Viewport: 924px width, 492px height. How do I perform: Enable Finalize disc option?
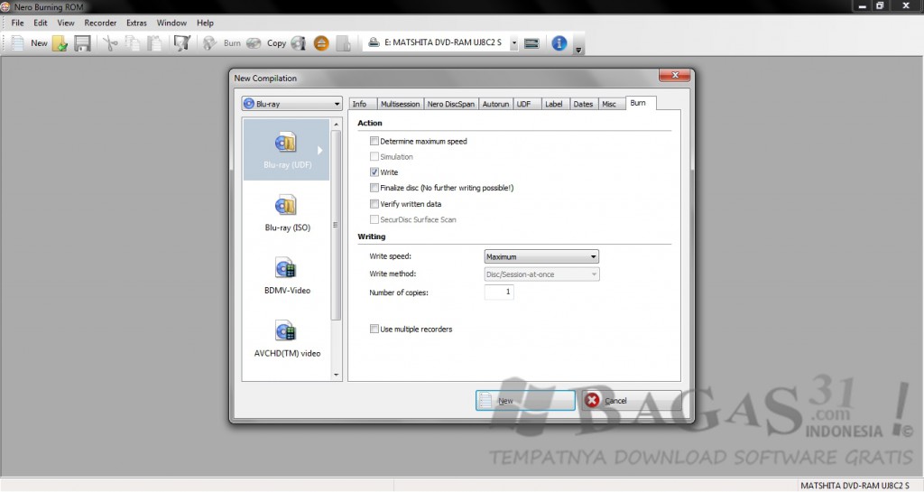(x=374, y=188)
